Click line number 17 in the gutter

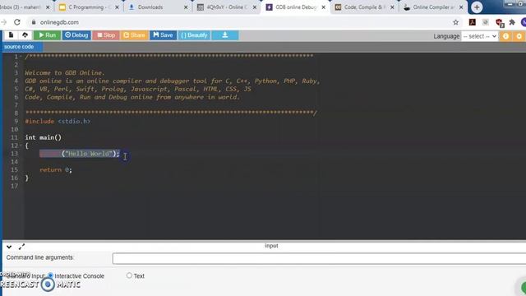pyautogui.click(x=14, y=186)
